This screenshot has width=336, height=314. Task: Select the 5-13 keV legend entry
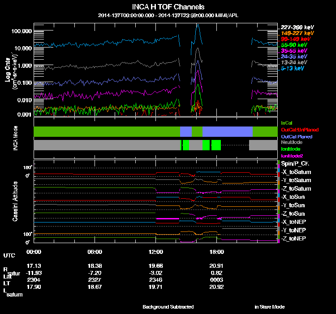tap(293, 68)
